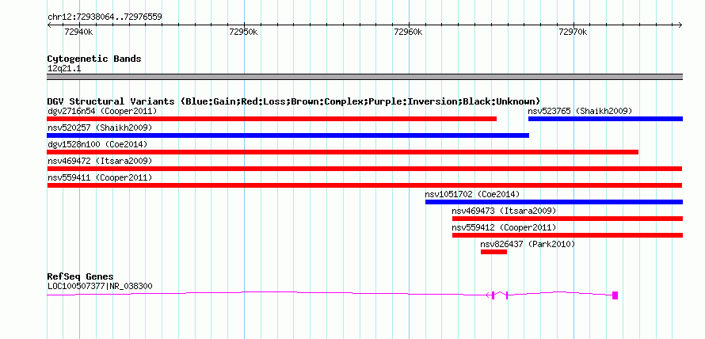Open the nsv520257 (Shaikh2009) label
This screenshot has height=339, width=705.
100,128
